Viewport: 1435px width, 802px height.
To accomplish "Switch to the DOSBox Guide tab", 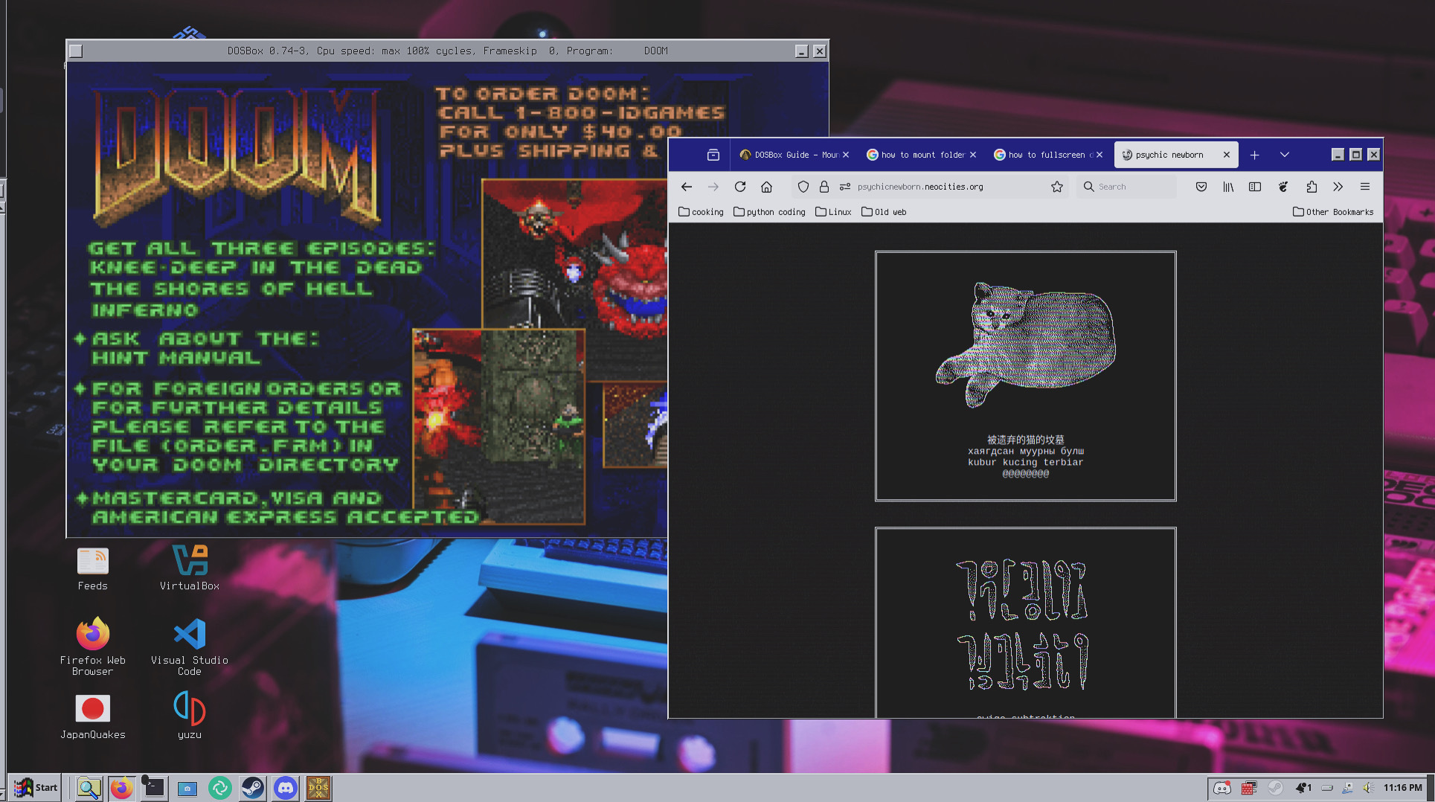I will coord(789,155).
